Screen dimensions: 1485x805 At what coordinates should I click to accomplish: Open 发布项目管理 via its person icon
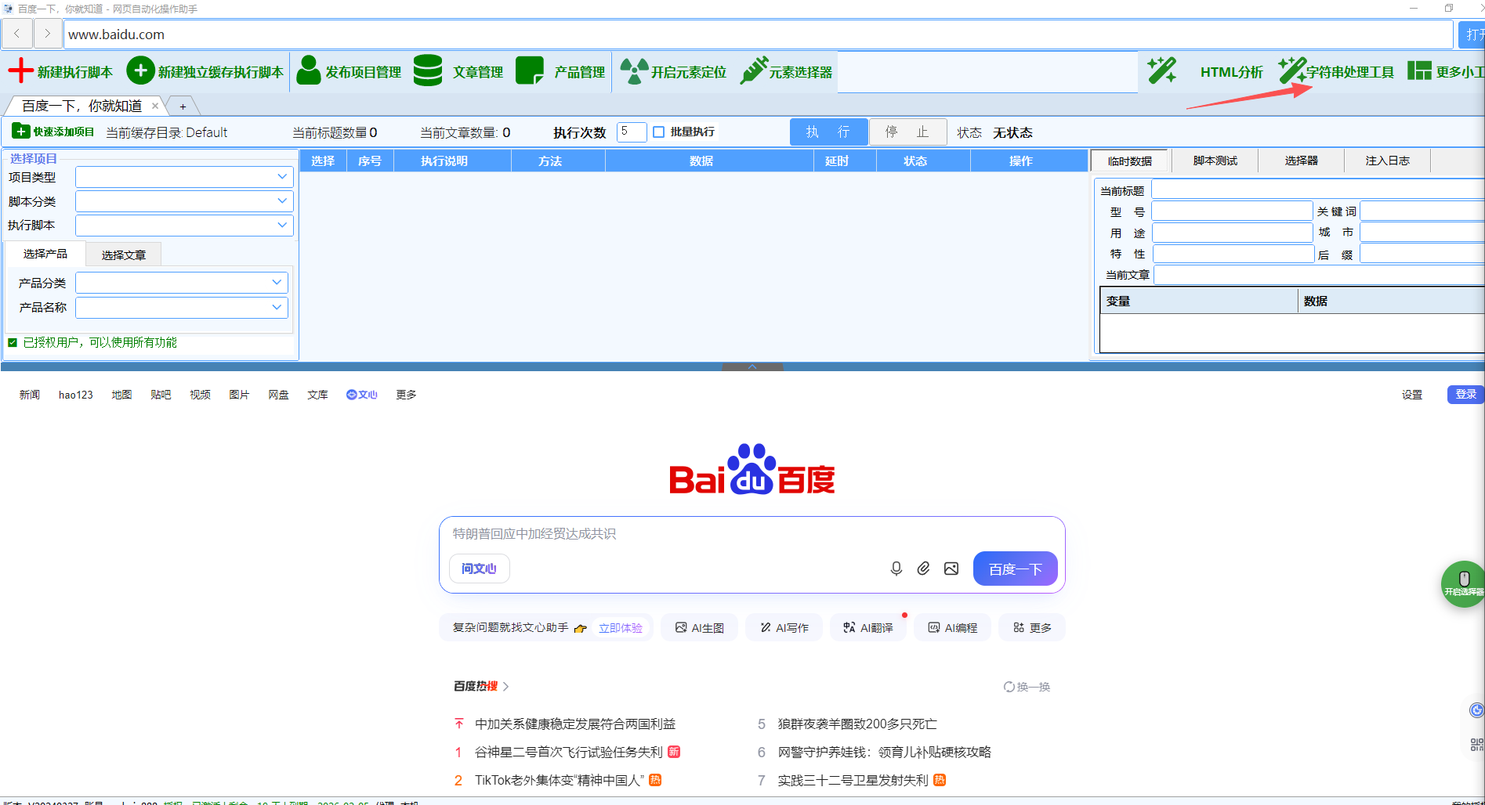309,71
